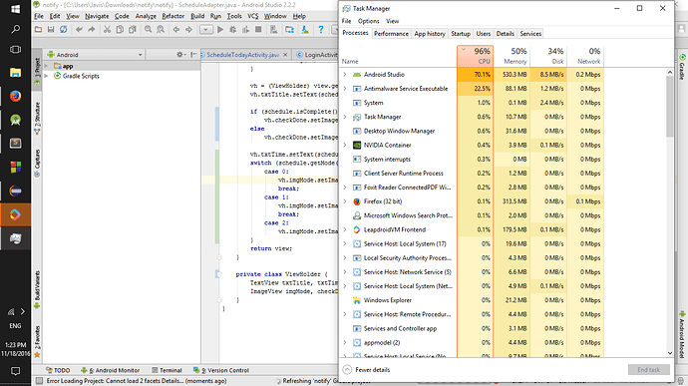Sort processes by the Memory column

tap(512, 56)
